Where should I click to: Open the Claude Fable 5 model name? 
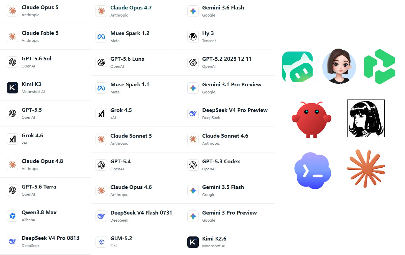[40, 33]
